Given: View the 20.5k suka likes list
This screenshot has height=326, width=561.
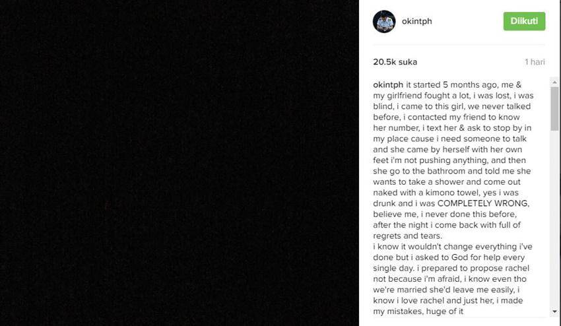Looking at the screenshot, I should click(x=395, y=62).
